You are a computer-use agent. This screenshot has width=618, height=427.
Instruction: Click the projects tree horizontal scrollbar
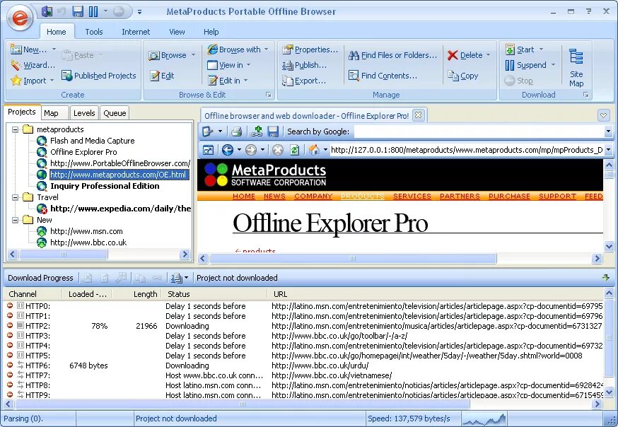click(63, 255)
